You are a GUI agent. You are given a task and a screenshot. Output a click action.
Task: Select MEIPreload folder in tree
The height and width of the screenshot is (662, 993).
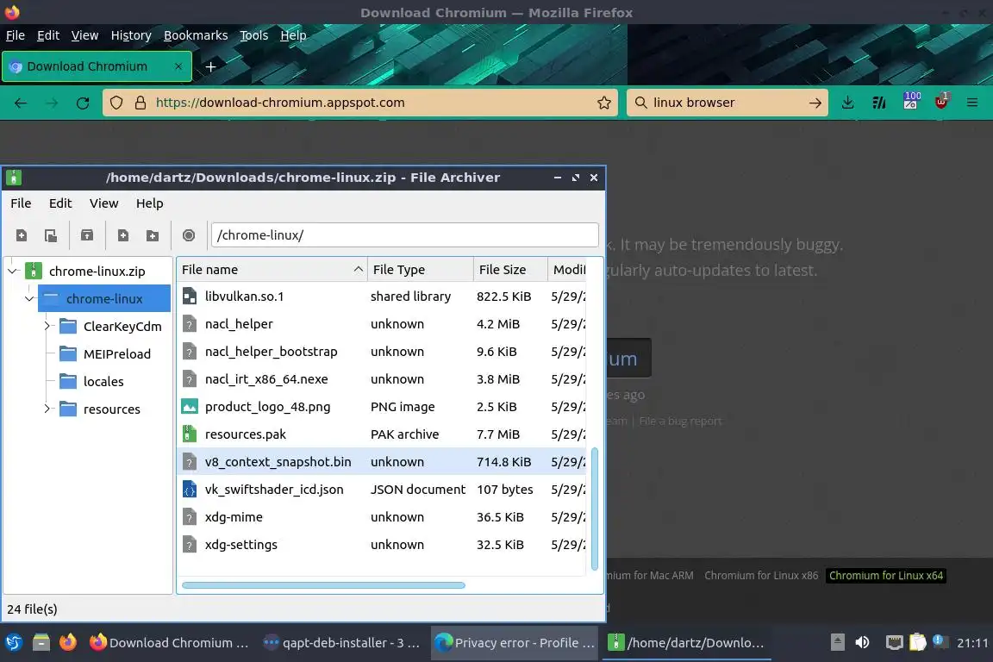[117, 354]
